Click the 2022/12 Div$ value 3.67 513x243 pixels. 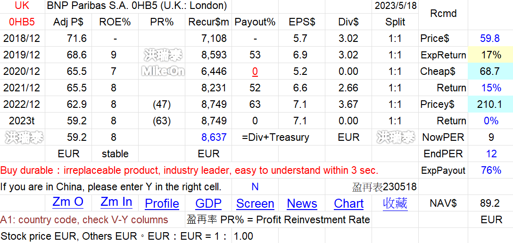point(348,104)
